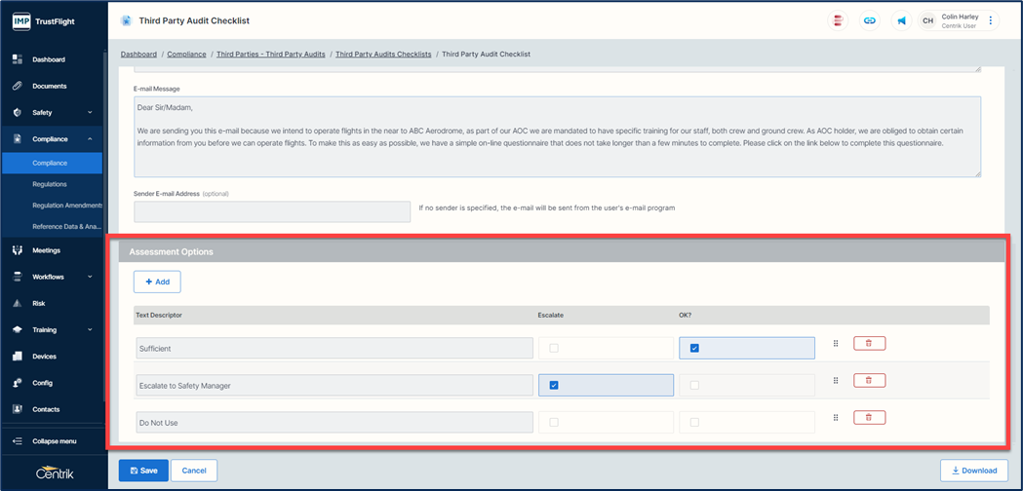The image size is (1023, 491).
Task: Uncheck Escalate for Escalate to Safety Manager
Action: pos(554,386)
